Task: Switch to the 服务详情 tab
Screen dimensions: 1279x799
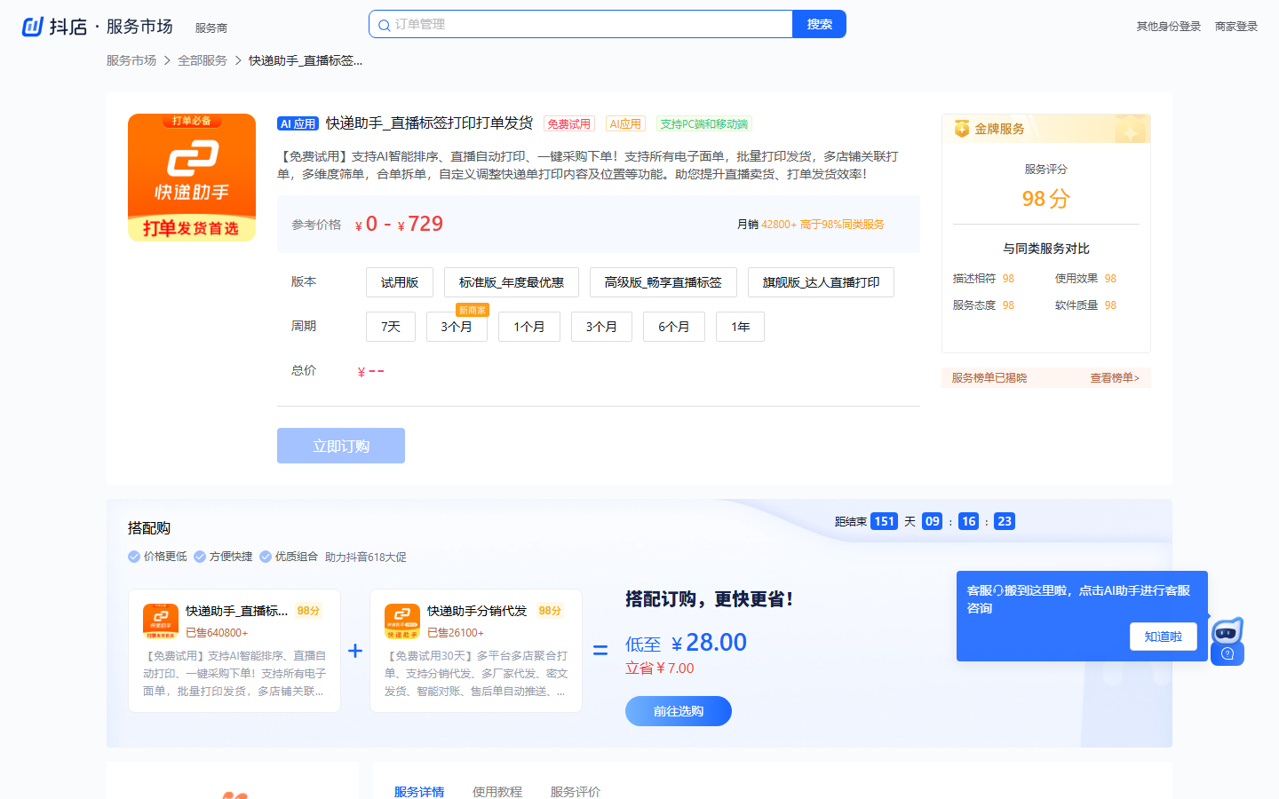Action: (419, 791)
